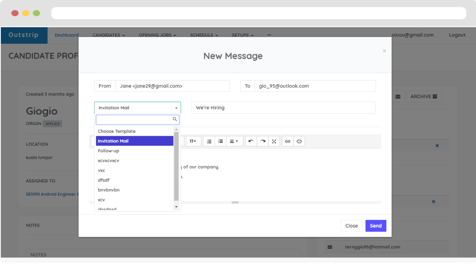This screenshot has height=268, width=476.
Task: Insert an unordered bullet list
Action: click(x=221, y=141)
